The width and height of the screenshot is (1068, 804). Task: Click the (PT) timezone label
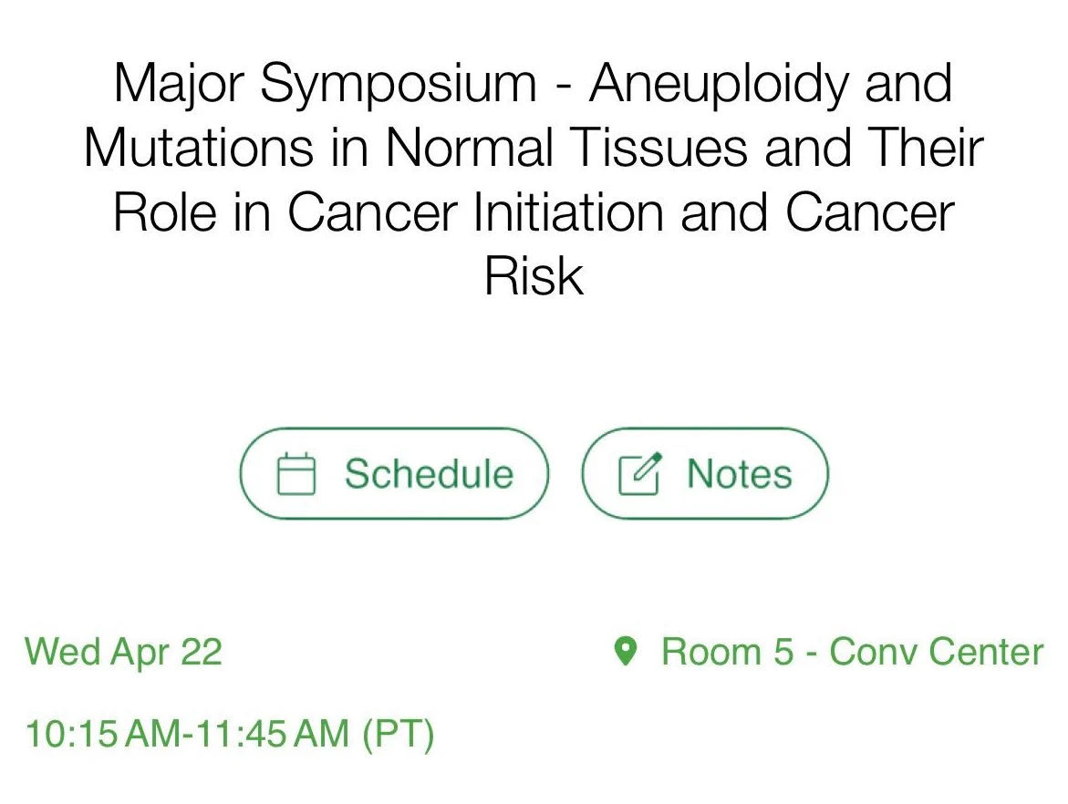coord(399,735)
